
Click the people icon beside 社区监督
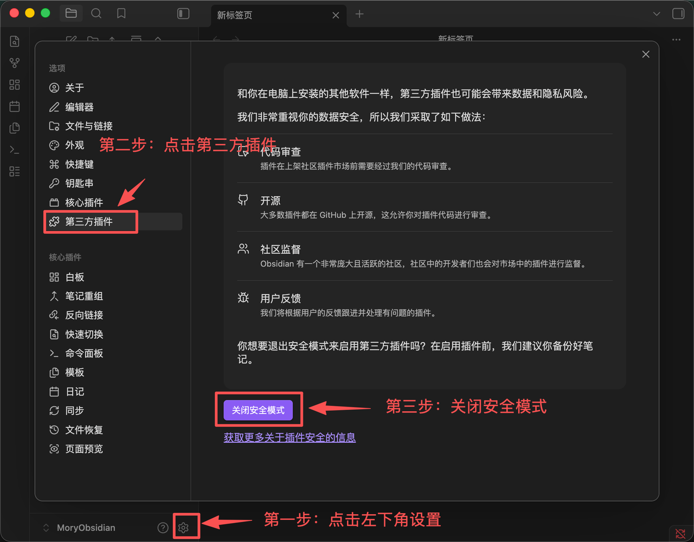243,249
